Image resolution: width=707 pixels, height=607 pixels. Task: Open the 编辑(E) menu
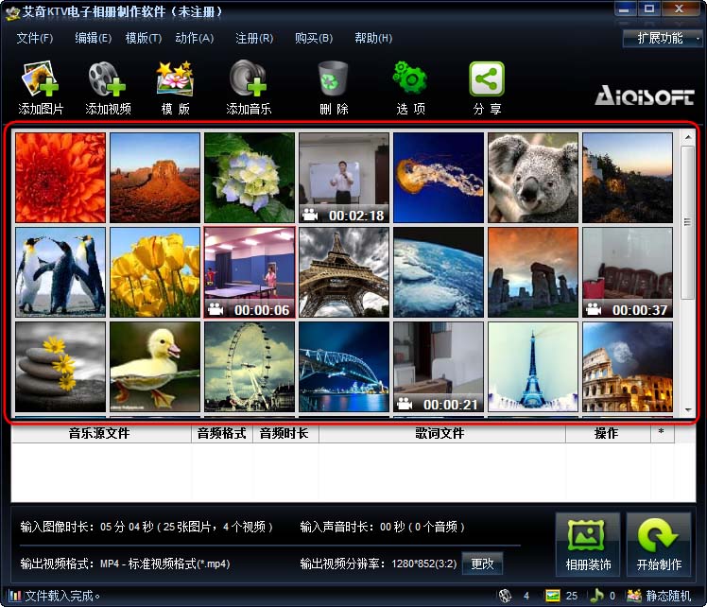pyautogui.click(x=93, y=39)
